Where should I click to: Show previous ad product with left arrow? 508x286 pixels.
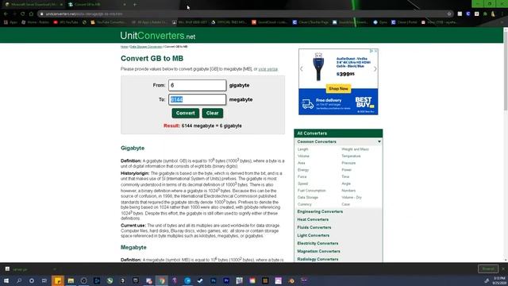302,69
